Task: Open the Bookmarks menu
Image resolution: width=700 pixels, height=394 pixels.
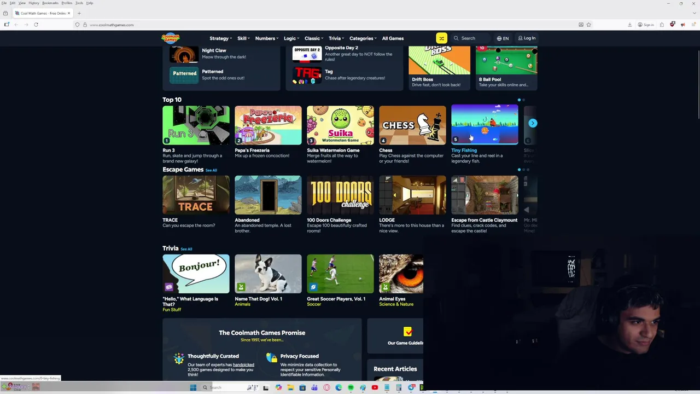Action: click(x=50, y=3)
